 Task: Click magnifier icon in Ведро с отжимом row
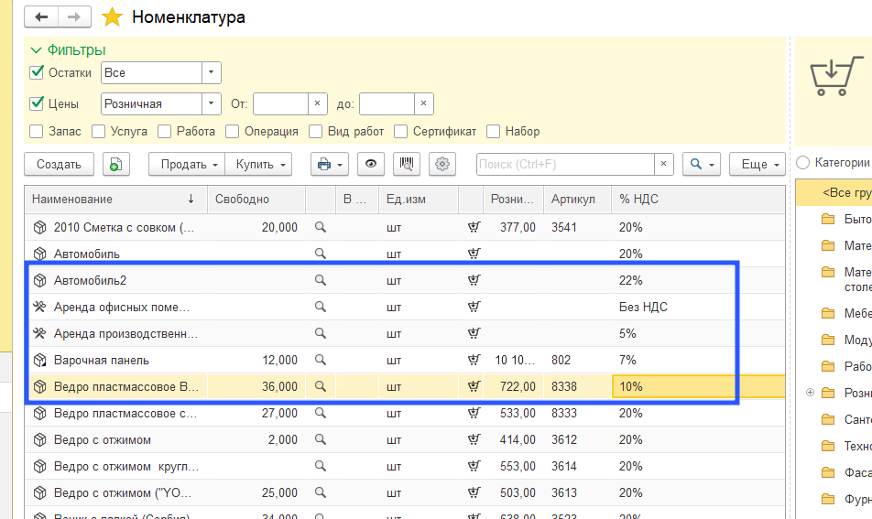coord(321,439)
